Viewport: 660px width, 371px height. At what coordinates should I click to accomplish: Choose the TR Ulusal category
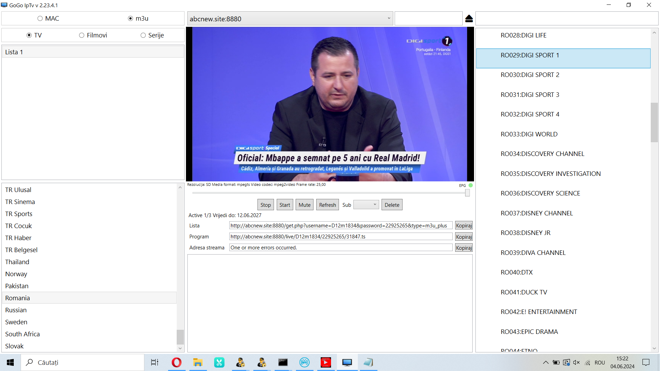tap(89, 190)
